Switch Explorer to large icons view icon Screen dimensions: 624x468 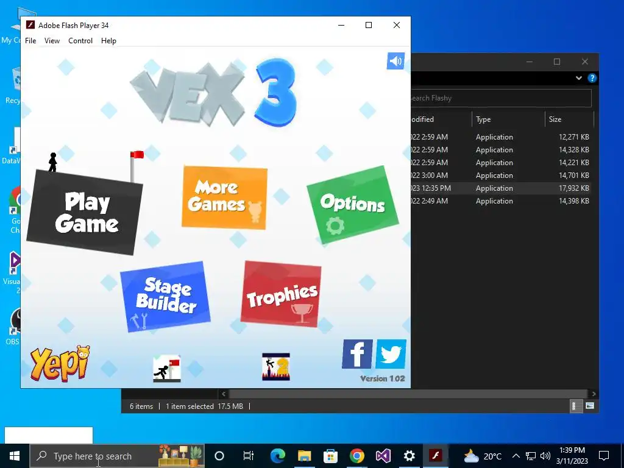click(590, 406)
